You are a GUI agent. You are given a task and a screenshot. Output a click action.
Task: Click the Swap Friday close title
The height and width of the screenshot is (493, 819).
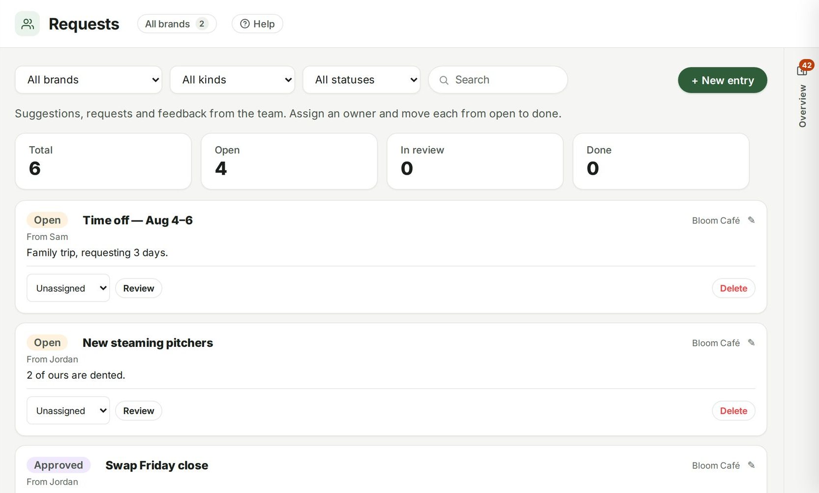pos(156,465)
